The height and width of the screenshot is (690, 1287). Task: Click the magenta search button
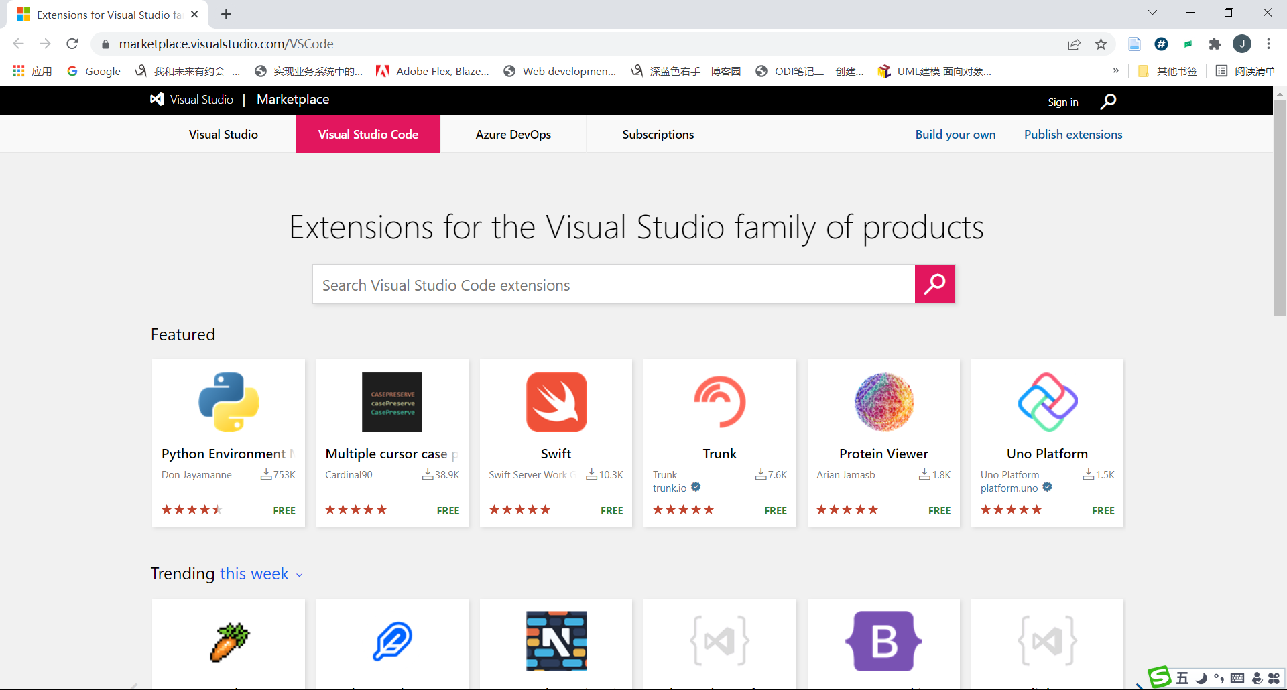(934, 284)
